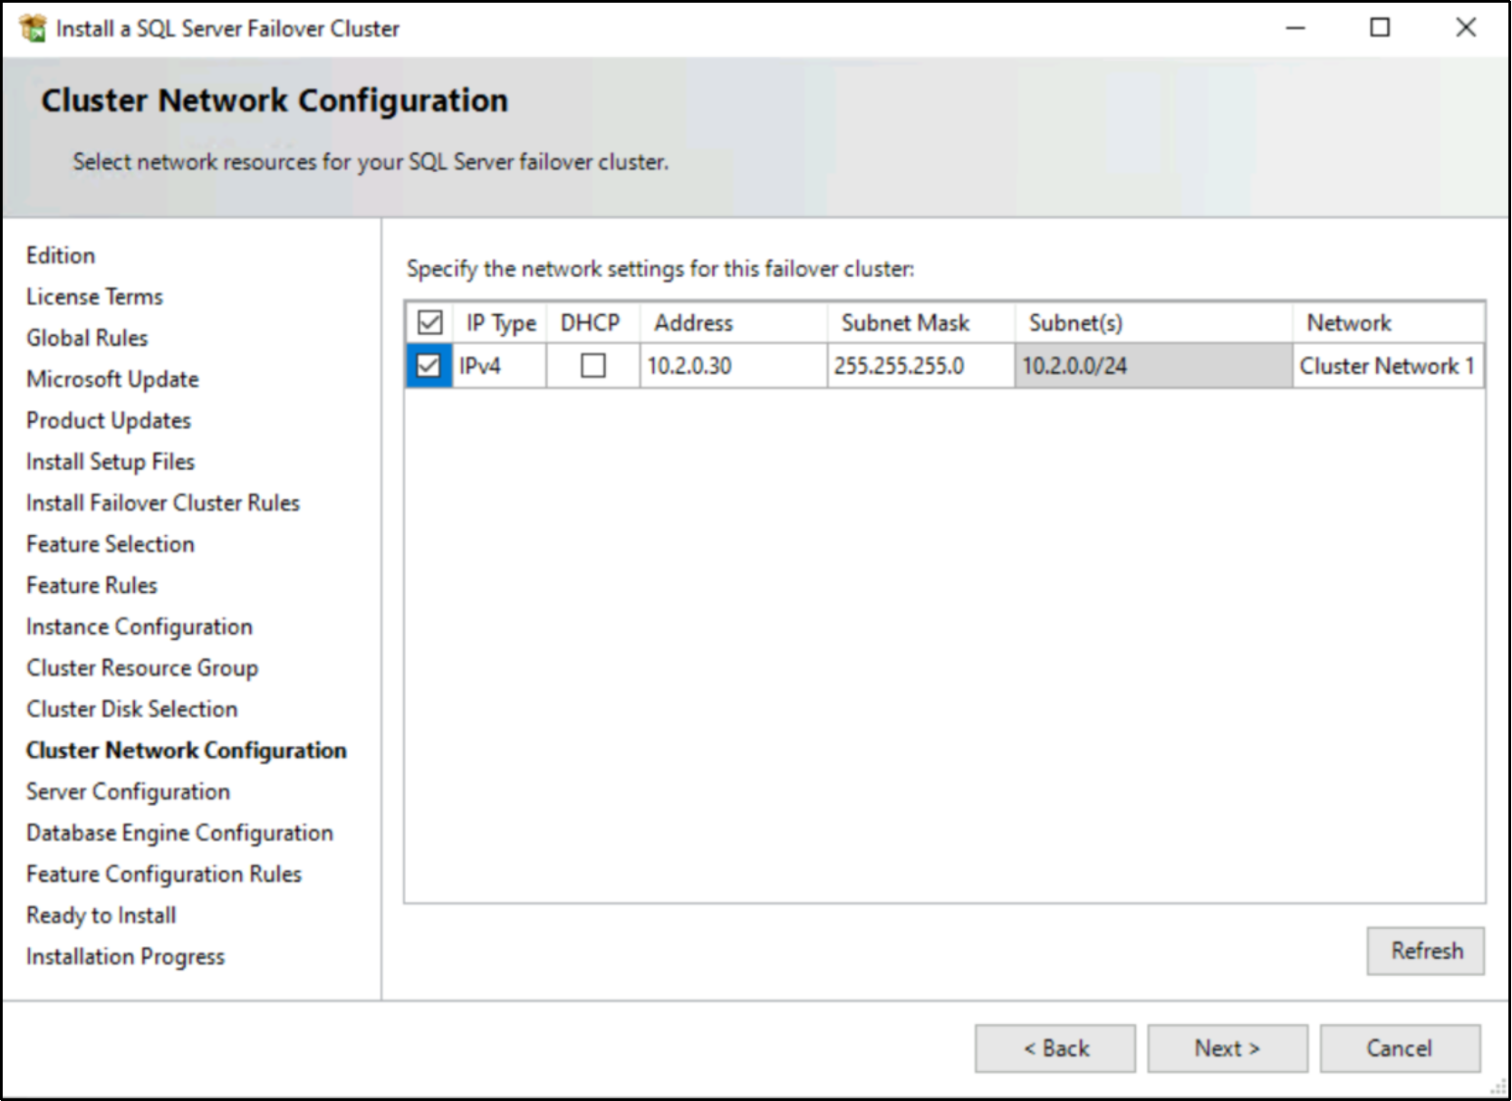Uncheck the IPv4 row selection checkbox

coord(429,366)
